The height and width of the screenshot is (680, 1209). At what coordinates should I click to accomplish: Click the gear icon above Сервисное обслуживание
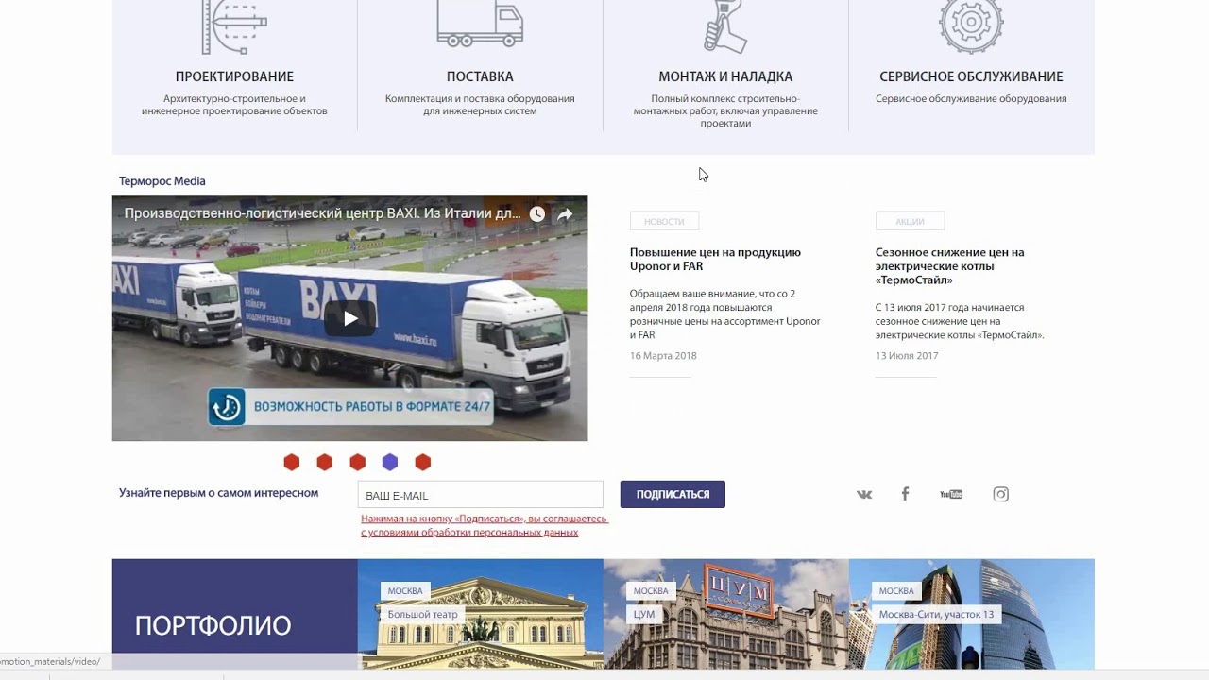coord(971,26)
